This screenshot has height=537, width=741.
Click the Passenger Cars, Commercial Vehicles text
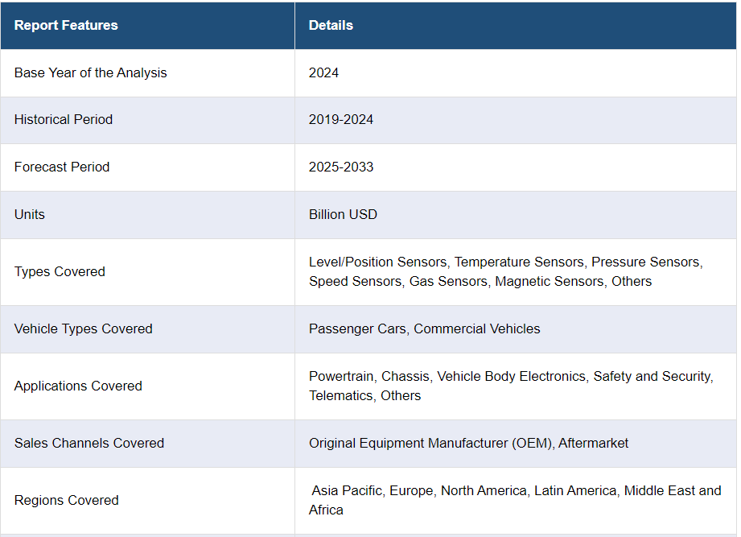pos(424,328)
